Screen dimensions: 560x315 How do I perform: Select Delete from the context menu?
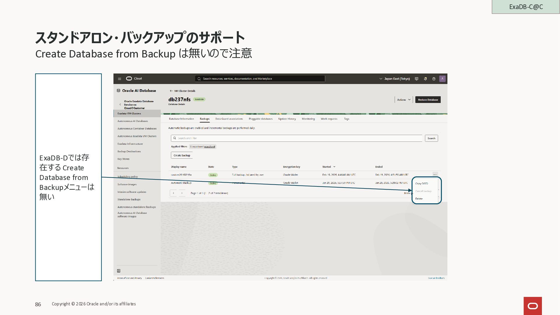[x=419, y=199]
